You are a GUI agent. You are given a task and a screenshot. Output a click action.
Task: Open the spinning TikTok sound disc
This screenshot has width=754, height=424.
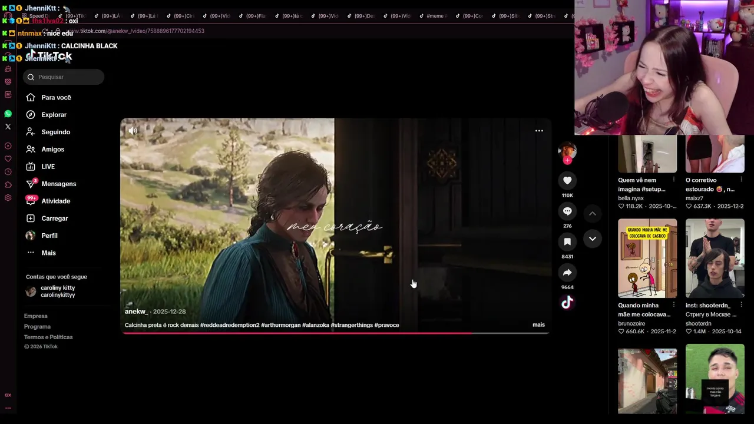(x=567, y=303)
